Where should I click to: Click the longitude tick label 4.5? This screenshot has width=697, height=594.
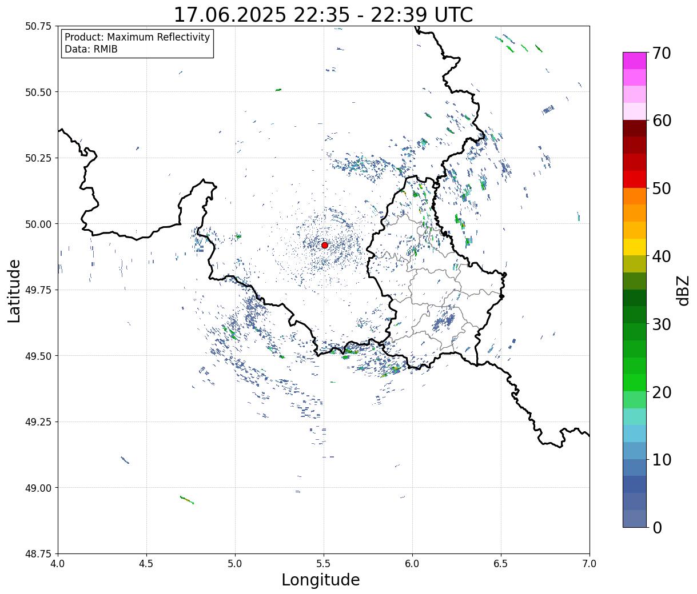click(146, 564)
